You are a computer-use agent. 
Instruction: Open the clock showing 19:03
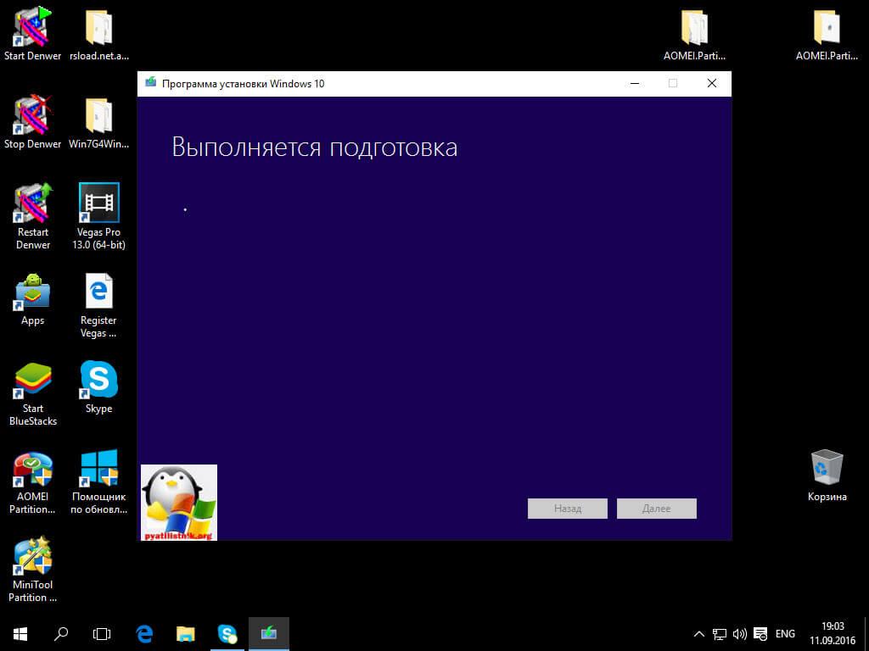(x=833, y=634)
